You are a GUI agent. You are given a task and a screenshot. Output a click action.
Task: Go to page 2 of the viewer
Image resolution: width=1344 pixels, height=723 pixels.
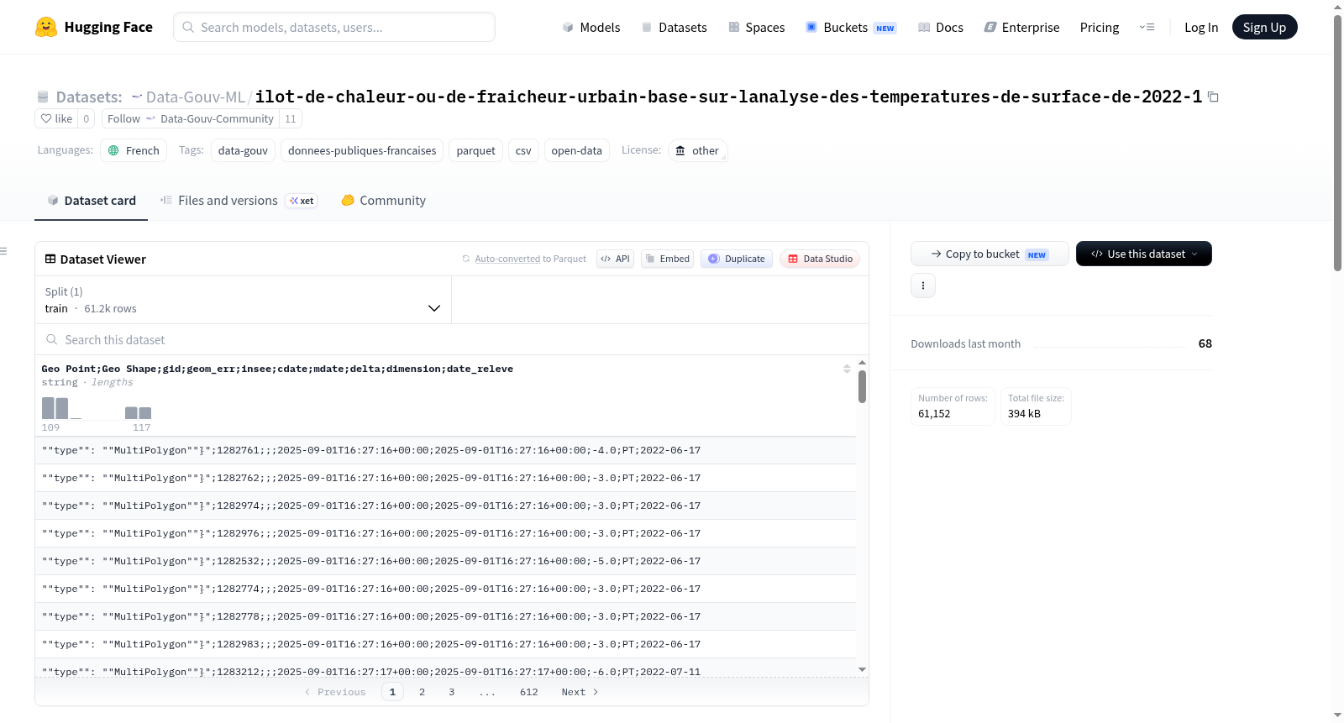[422, 692]
